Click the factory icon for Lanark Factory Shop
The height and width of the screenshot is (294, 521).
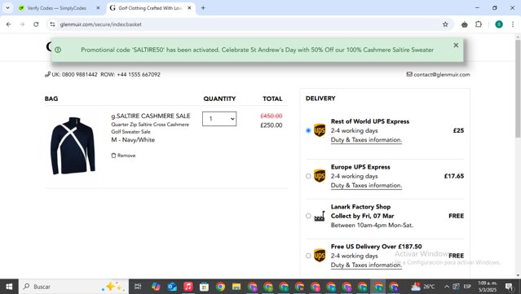320,216
